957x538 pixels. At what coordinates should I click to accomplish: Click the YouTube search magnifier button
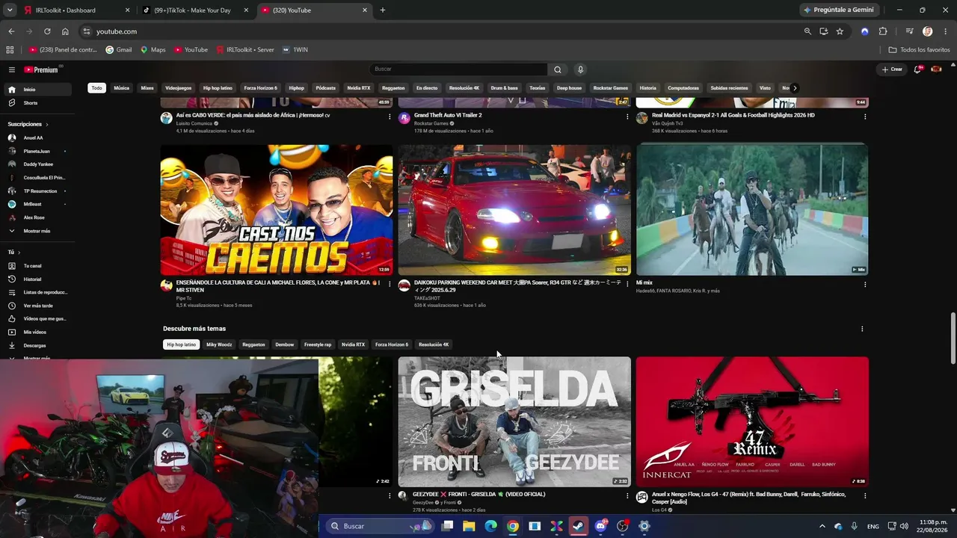click(x=557, y=69)
